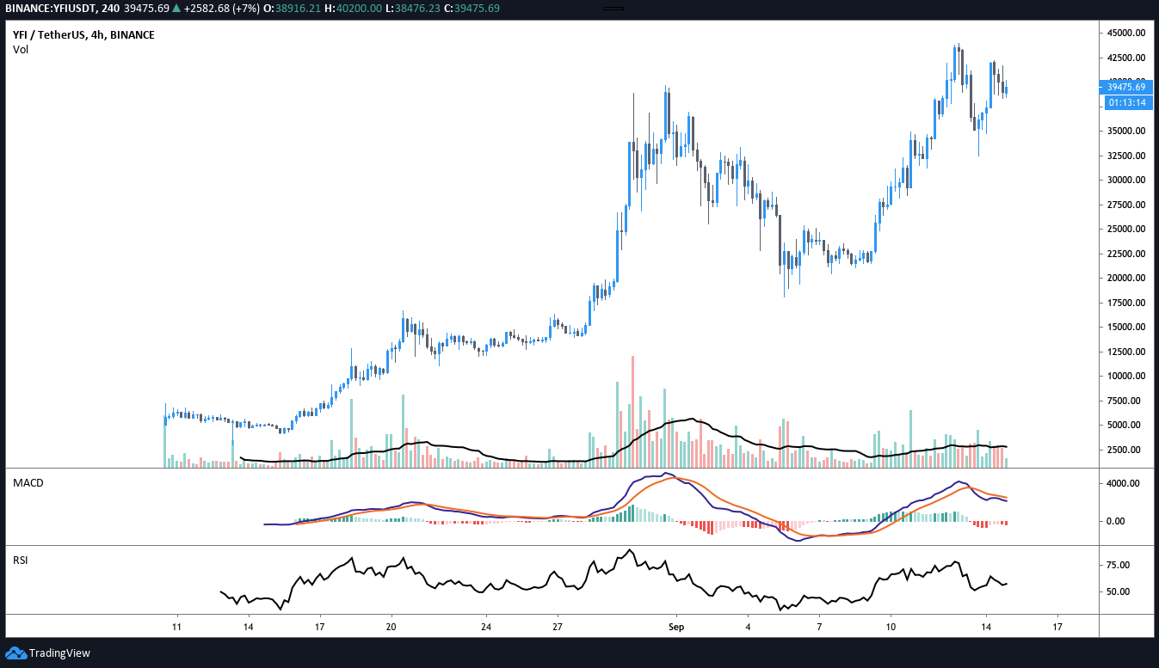Select the RSI indicator label

pos(22,560)
